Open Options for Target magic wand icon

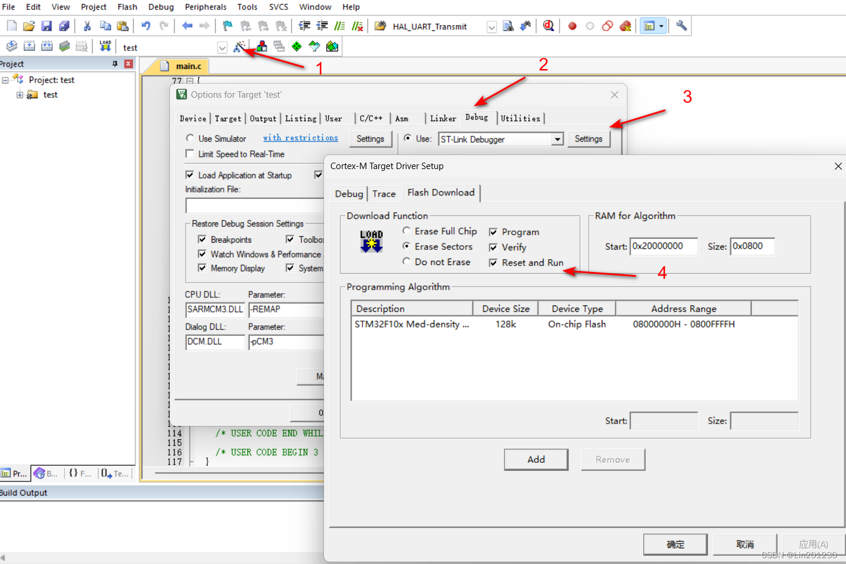pyautogui.click(x=239, y=47)
